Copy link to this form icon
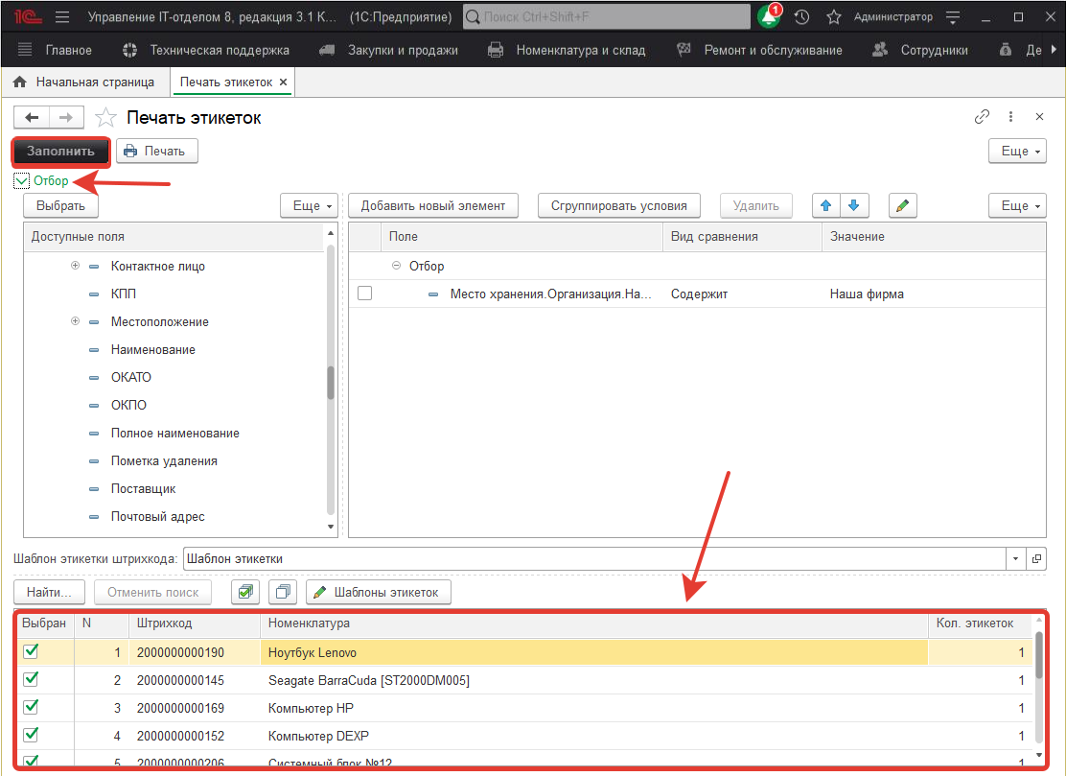The width and height of the screenshot is (1066, 776). (982, 117)
